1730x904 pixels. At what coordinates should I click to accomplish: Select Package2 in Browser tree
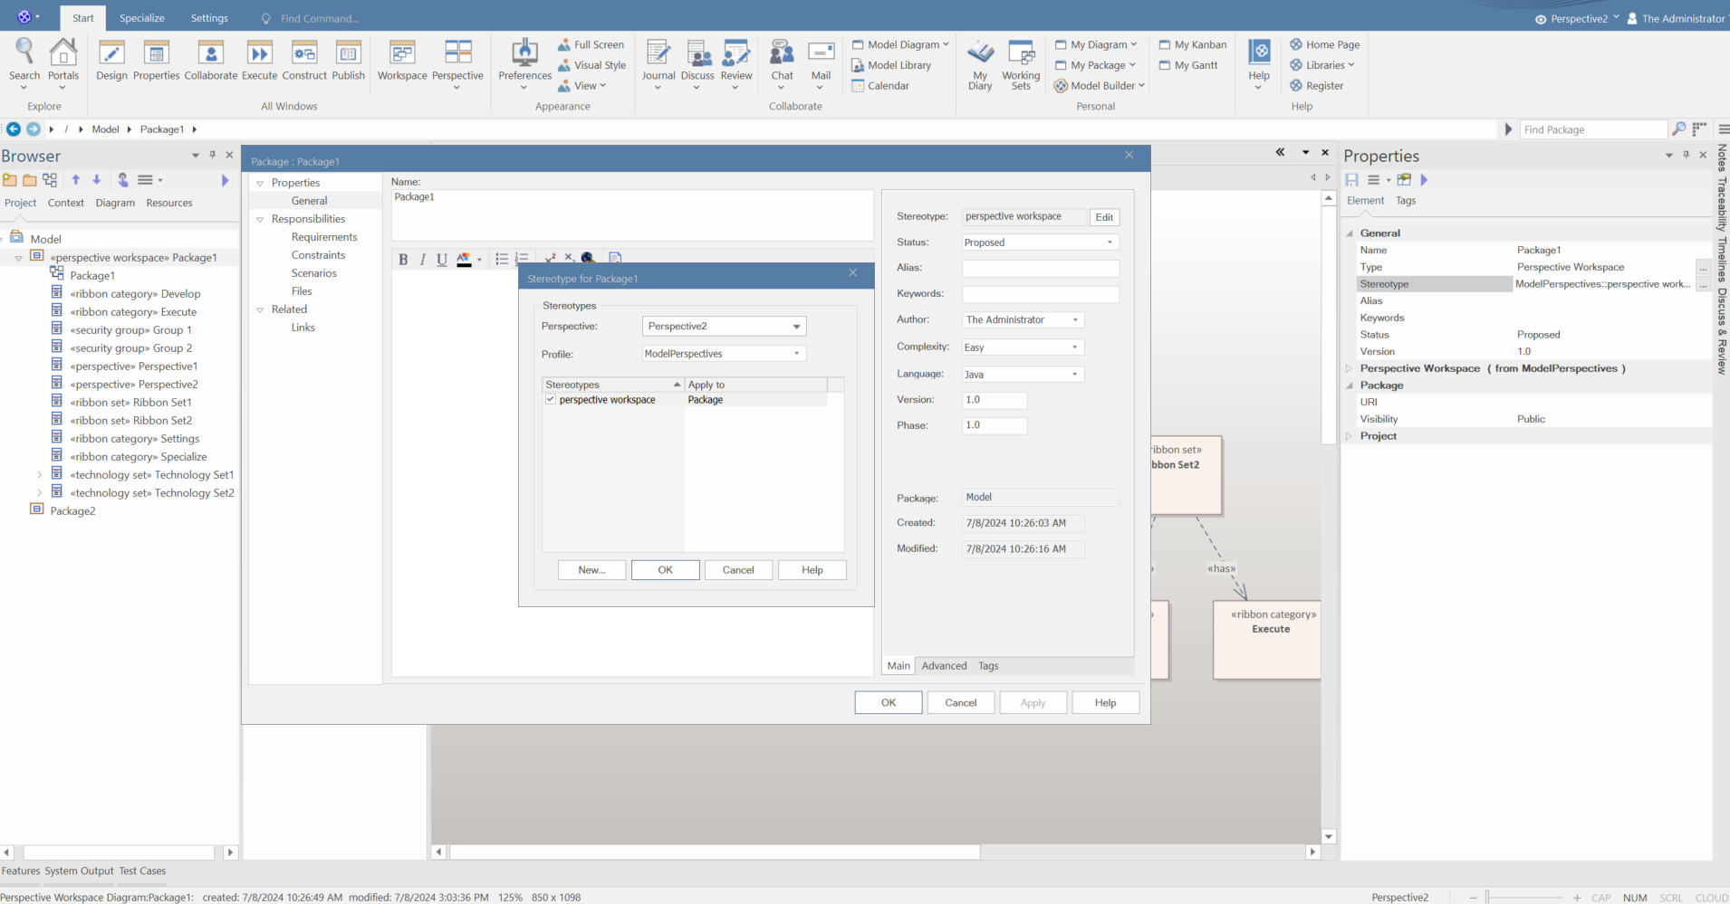pyautogui.click(x=72, y=511)
